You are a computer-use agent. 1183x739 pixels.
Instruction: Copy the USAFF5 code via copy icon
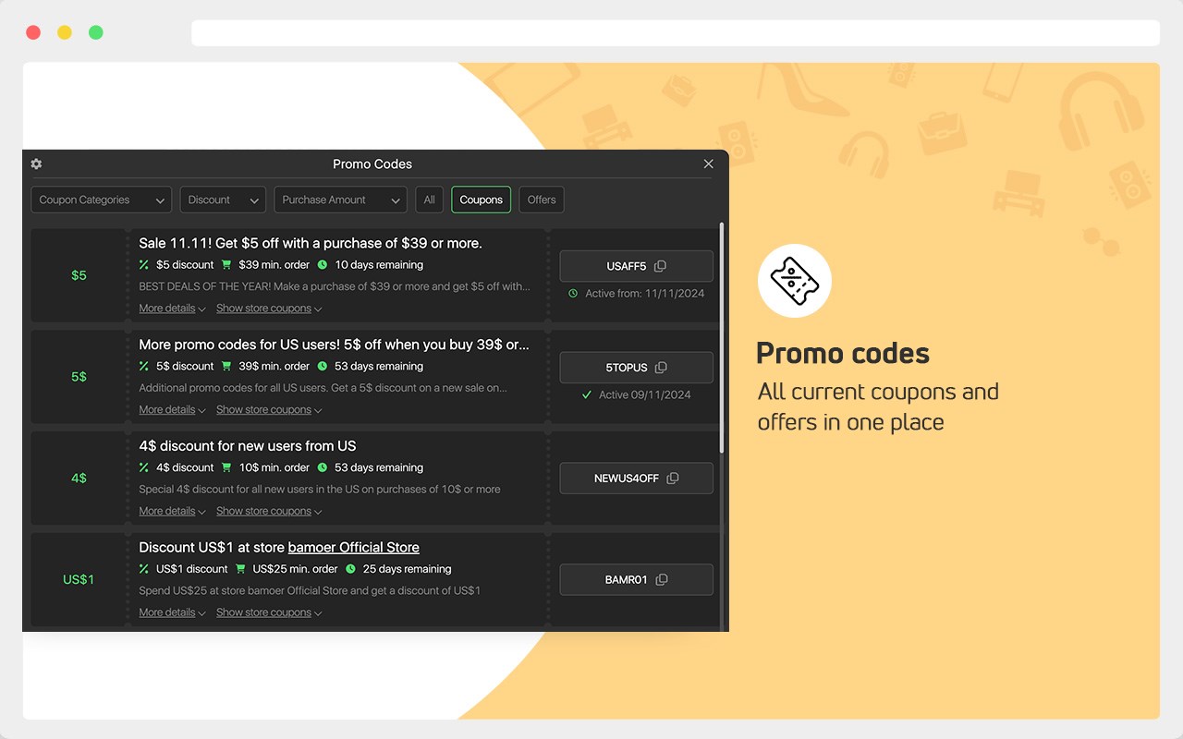coord(660,266)
